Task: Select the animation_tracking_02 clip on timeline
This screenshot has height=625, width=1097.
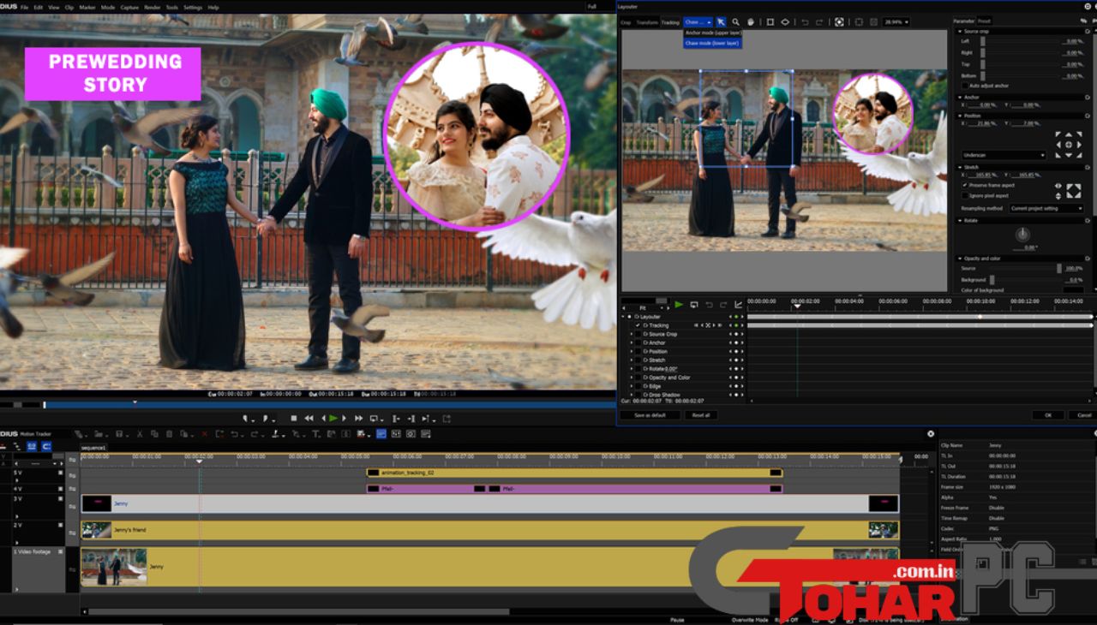Action: [574, 473]
